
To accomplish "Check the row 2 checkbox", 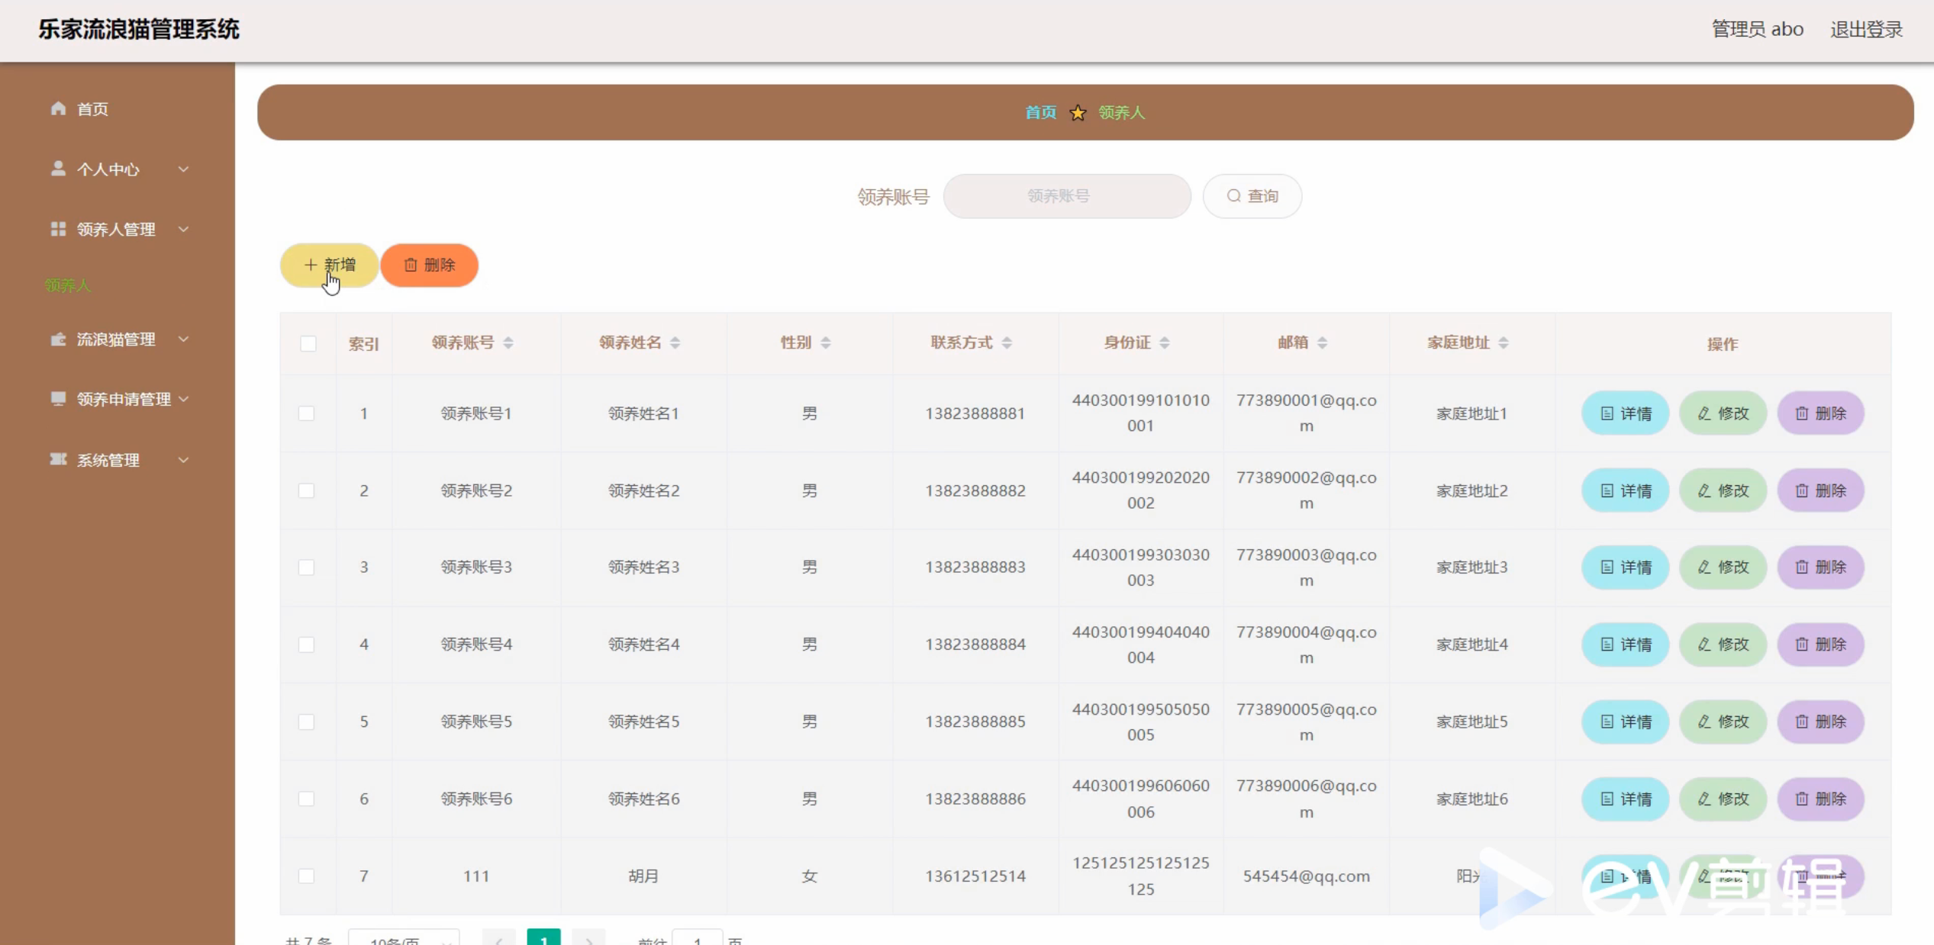I will [x=306, y=490].
